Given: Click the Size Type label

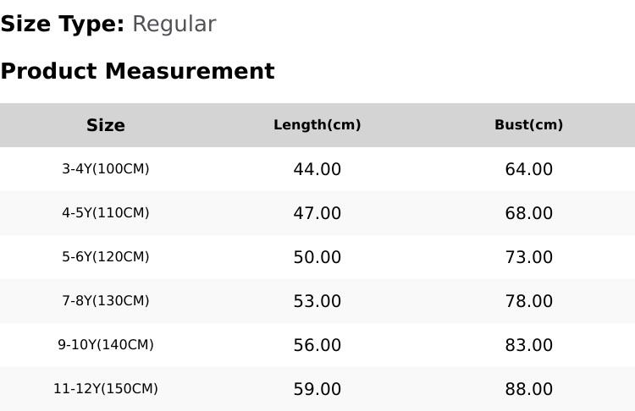Looking at the screenshot, I should 63,25.
